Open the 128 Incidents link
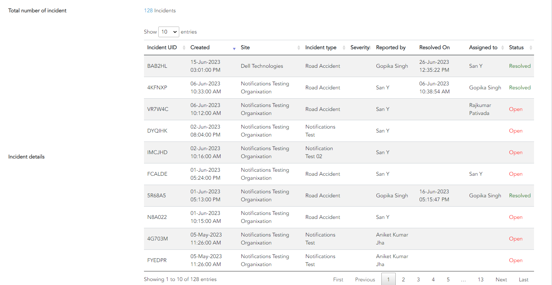Viewport: 552px width, 285px height. 160,11
